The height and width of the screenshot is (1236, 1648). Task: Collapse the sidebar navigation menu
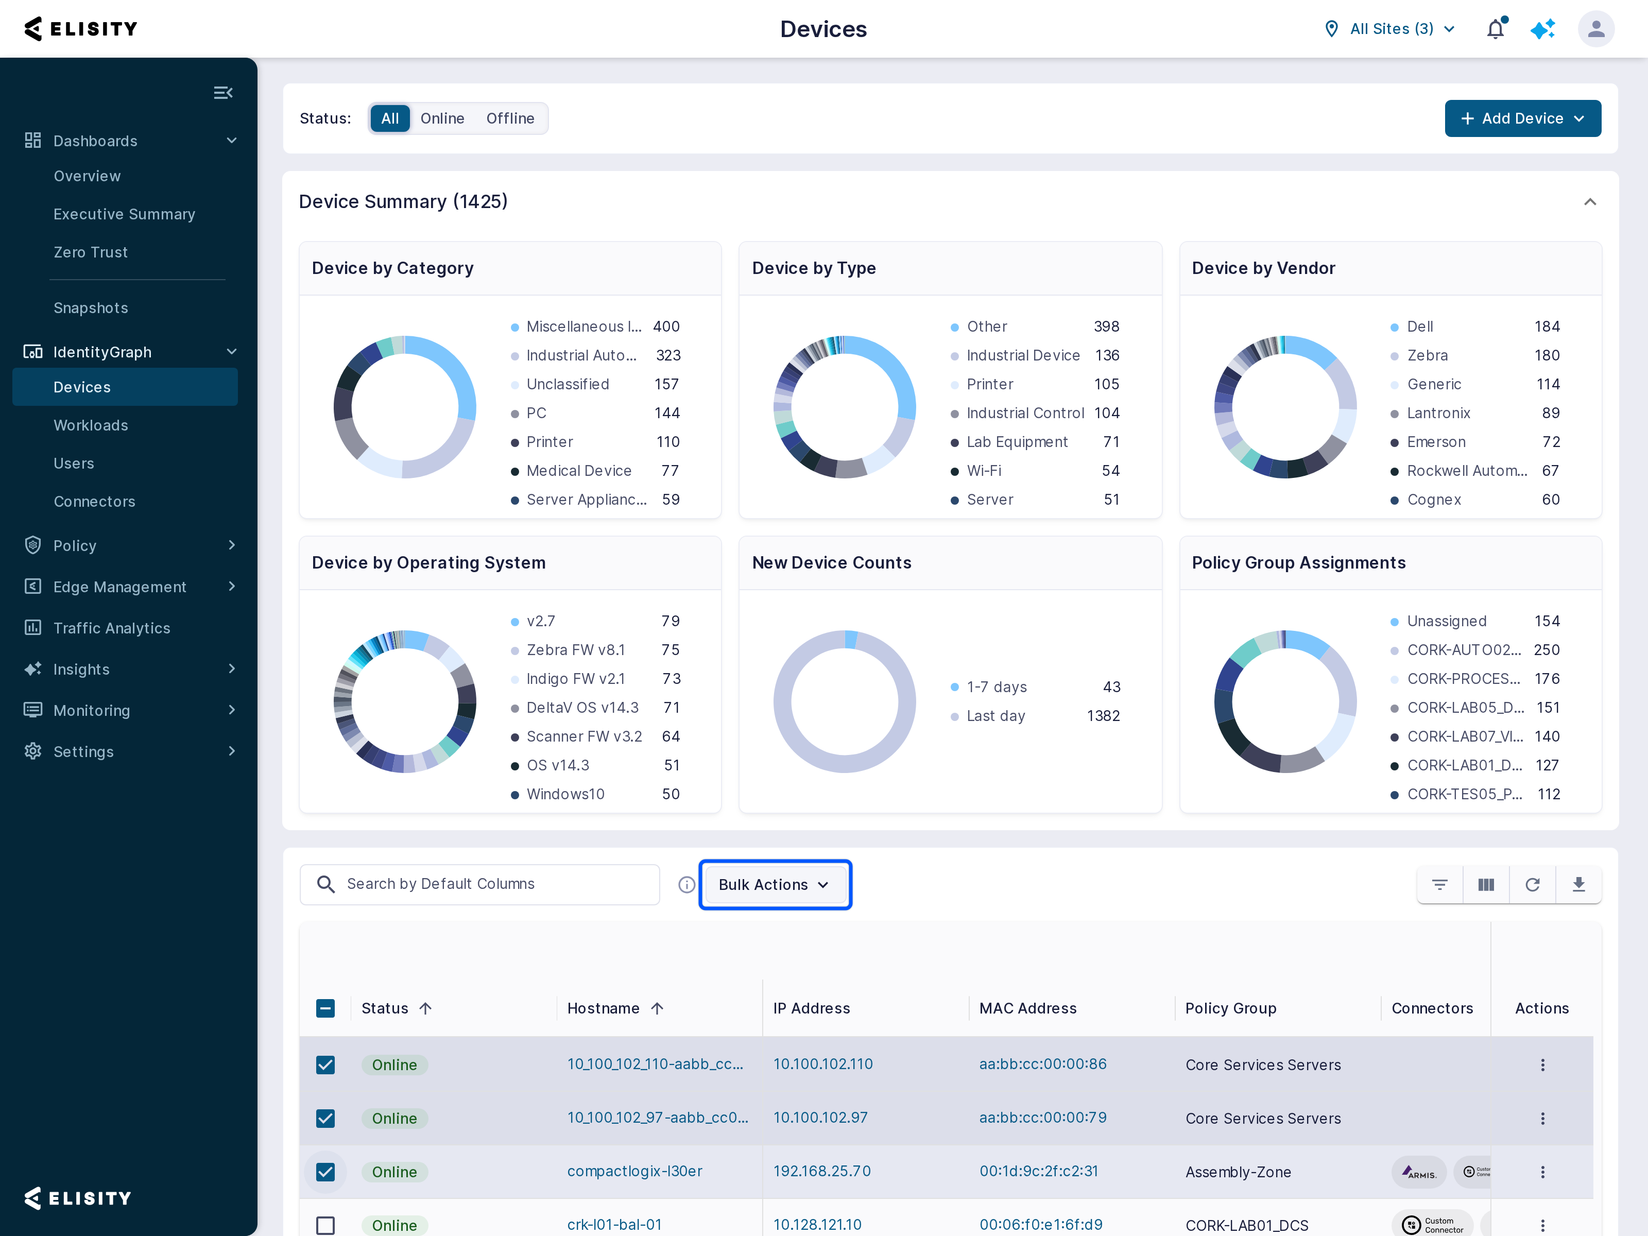tap(223, 93)
